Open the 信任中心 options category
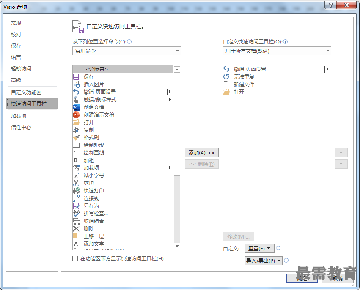 (x=21, y=127)
